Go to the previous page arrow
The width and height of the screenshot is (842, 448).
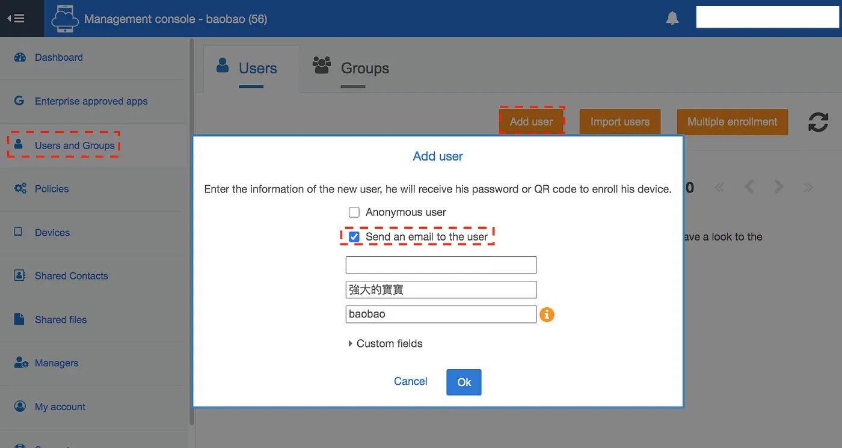click(x=749, y=187)
